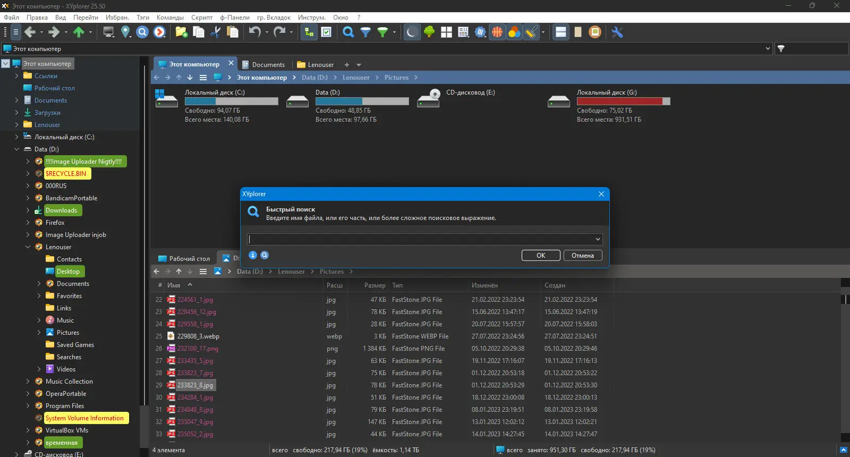Go forward using the toolbar Forward arrow
This screenshot has width=850, height=457.
point(54,32)
